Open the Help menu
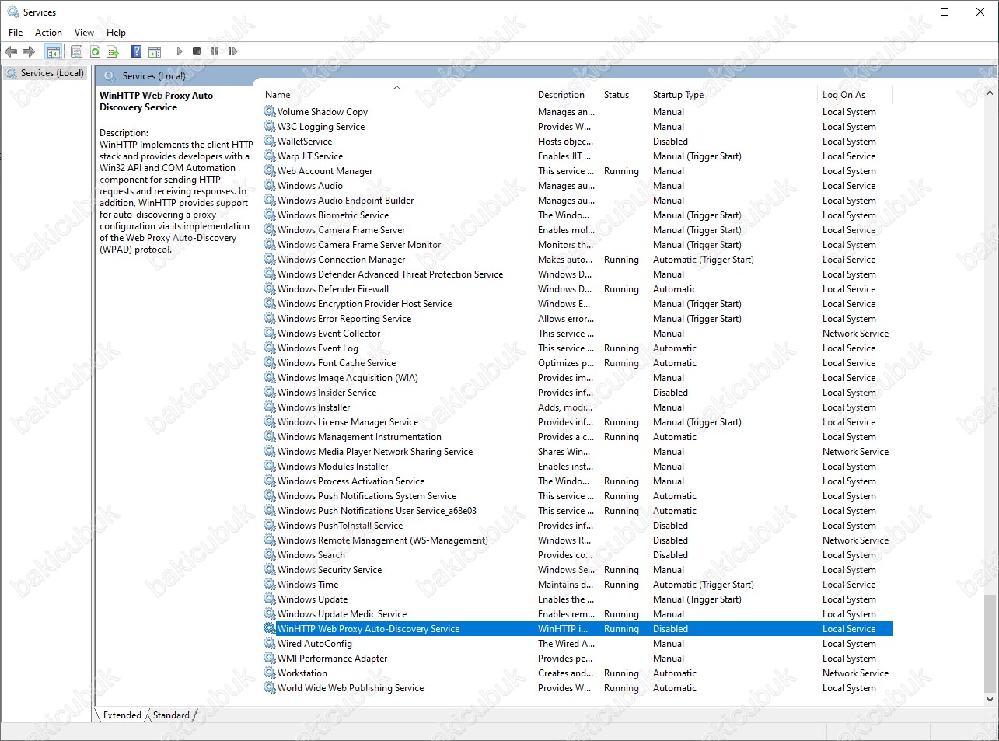The height and width of the screenshot is (741, 999). point(116,33)
